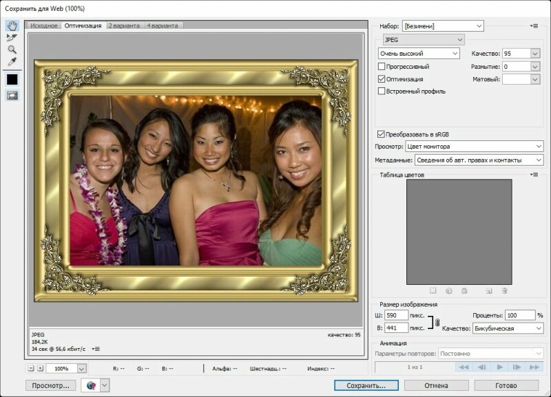551x397 pixels.
Task: Expand the Метаданные dropdown
Action: pos(479,160)
